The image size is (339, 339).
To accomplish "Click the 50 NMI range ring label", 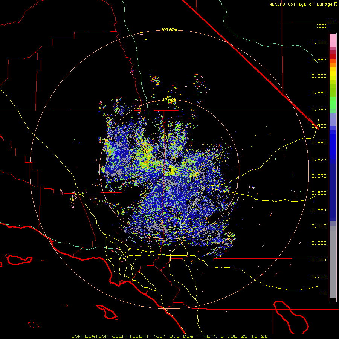I will pyautogui.click(x=169, y=100).
